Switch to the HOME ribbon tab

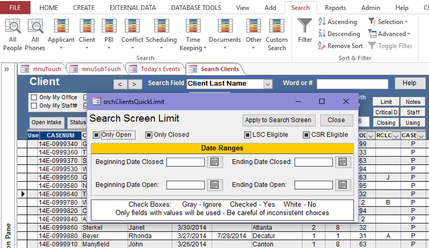(x=49, y=7)
